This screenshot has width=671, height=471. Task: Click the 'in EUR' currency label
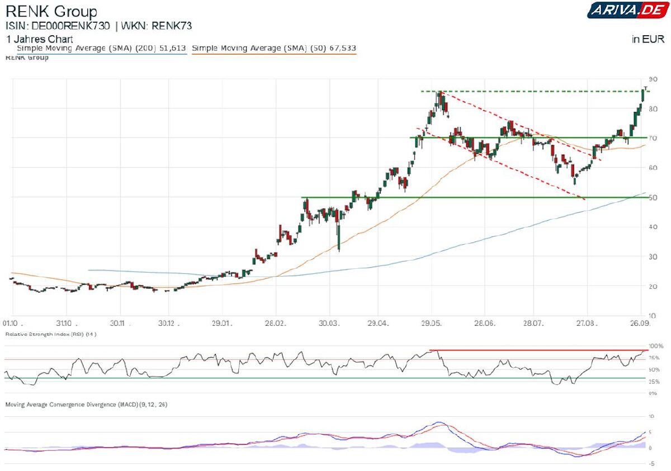(649, 39)
